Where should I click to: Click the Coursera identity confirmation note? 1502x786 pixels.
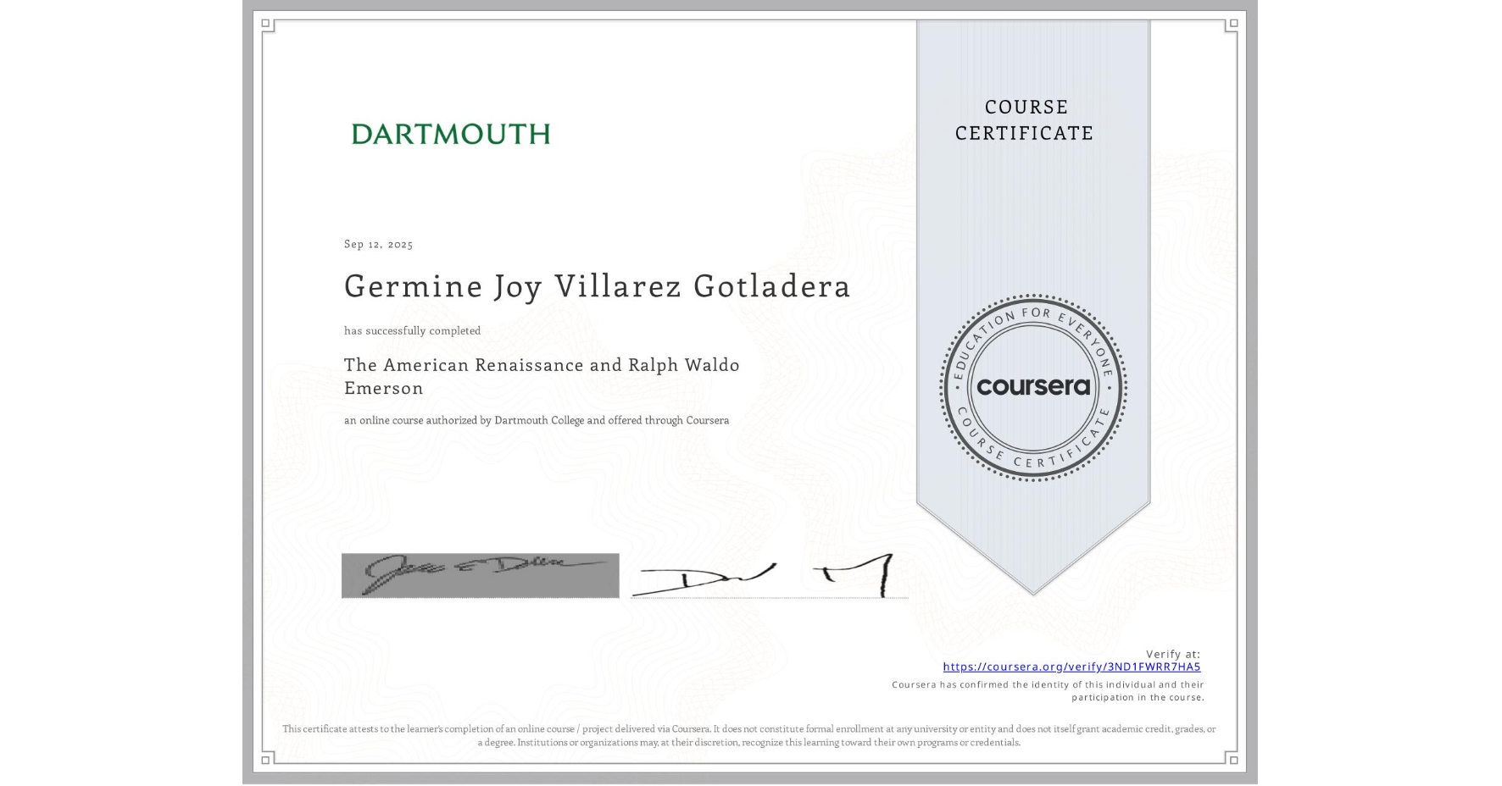[1048, 691]
